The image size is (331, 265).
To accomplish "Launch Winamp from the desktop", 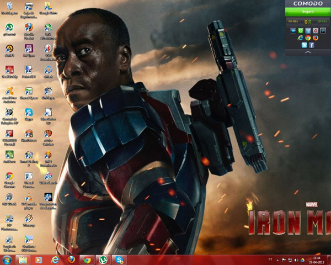I will pyautogui.click(x=29, y=218).
